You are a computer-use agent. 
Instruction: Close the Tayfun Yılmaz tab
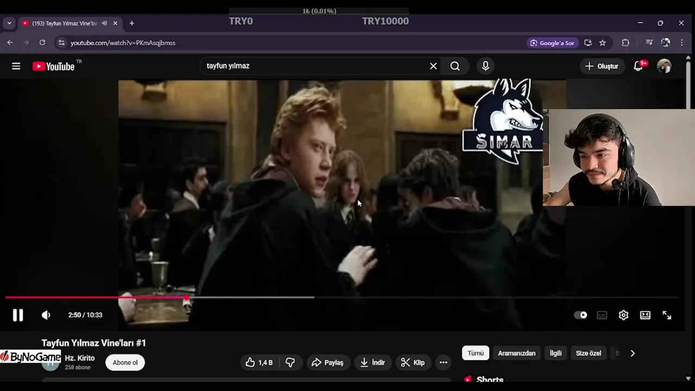point(115,23)
